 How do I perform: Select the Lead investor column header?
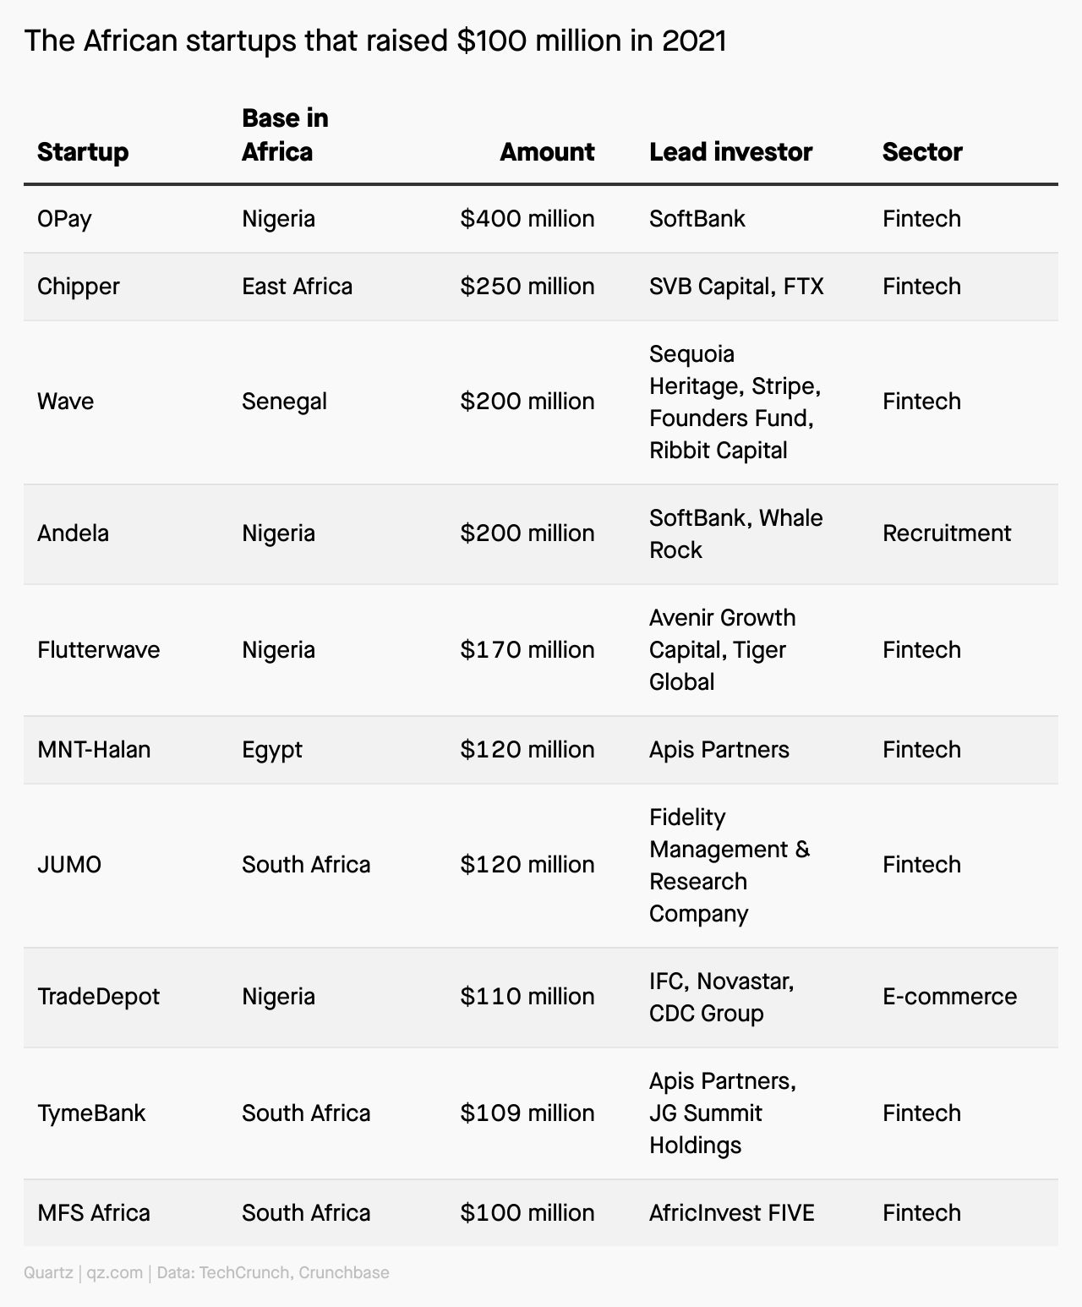click(x=730, y=152)
